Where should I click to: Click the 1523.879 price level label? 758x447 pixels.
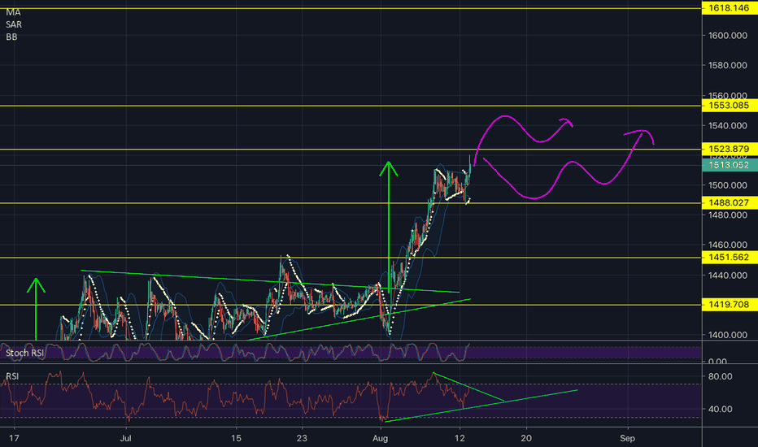(x=729, y=149)
